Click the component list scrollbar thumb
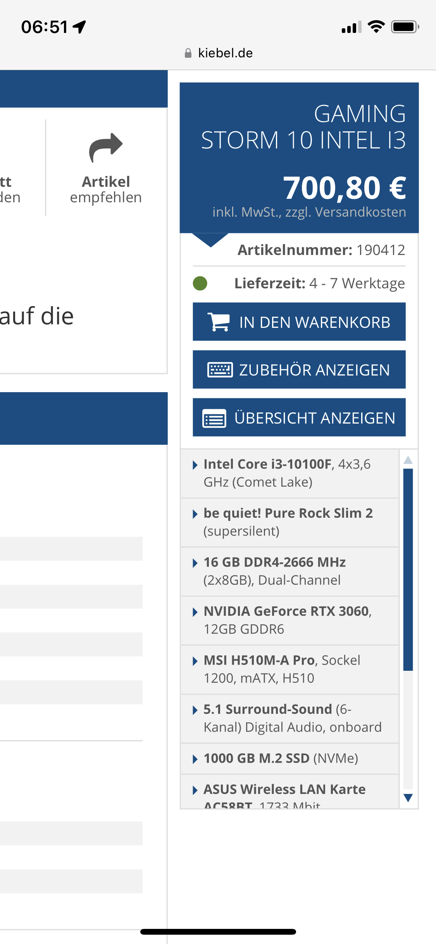The width and height of the screenshot is (436, 944). tap(408, 570)
